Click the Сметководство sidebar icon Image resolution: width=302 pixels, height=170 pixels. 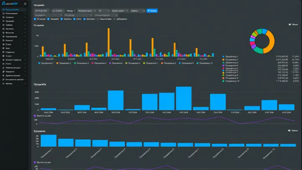pyautogui.click(x=3, y=13)
